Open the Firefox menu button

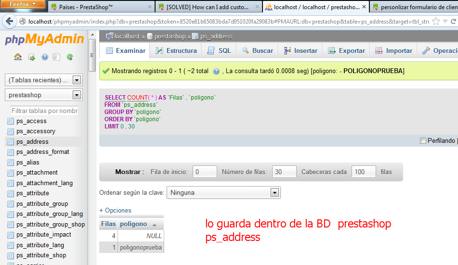23,4
